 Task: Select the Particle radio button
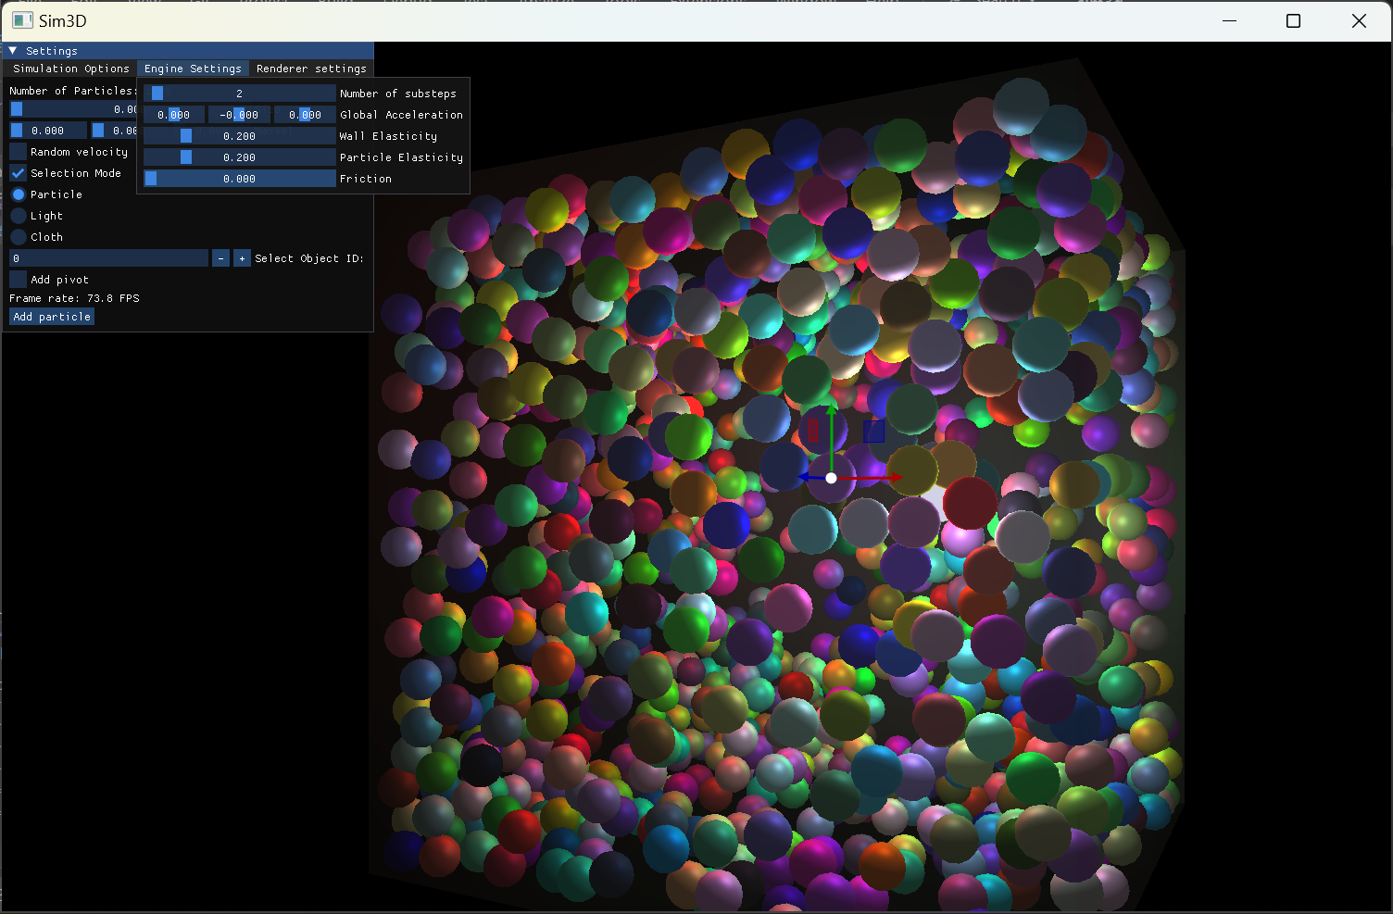point(19,194)
